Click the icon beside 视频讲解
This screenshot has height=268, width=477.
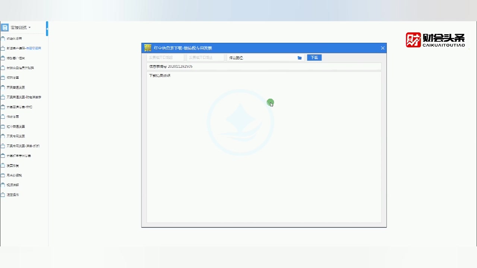[3, 185]
